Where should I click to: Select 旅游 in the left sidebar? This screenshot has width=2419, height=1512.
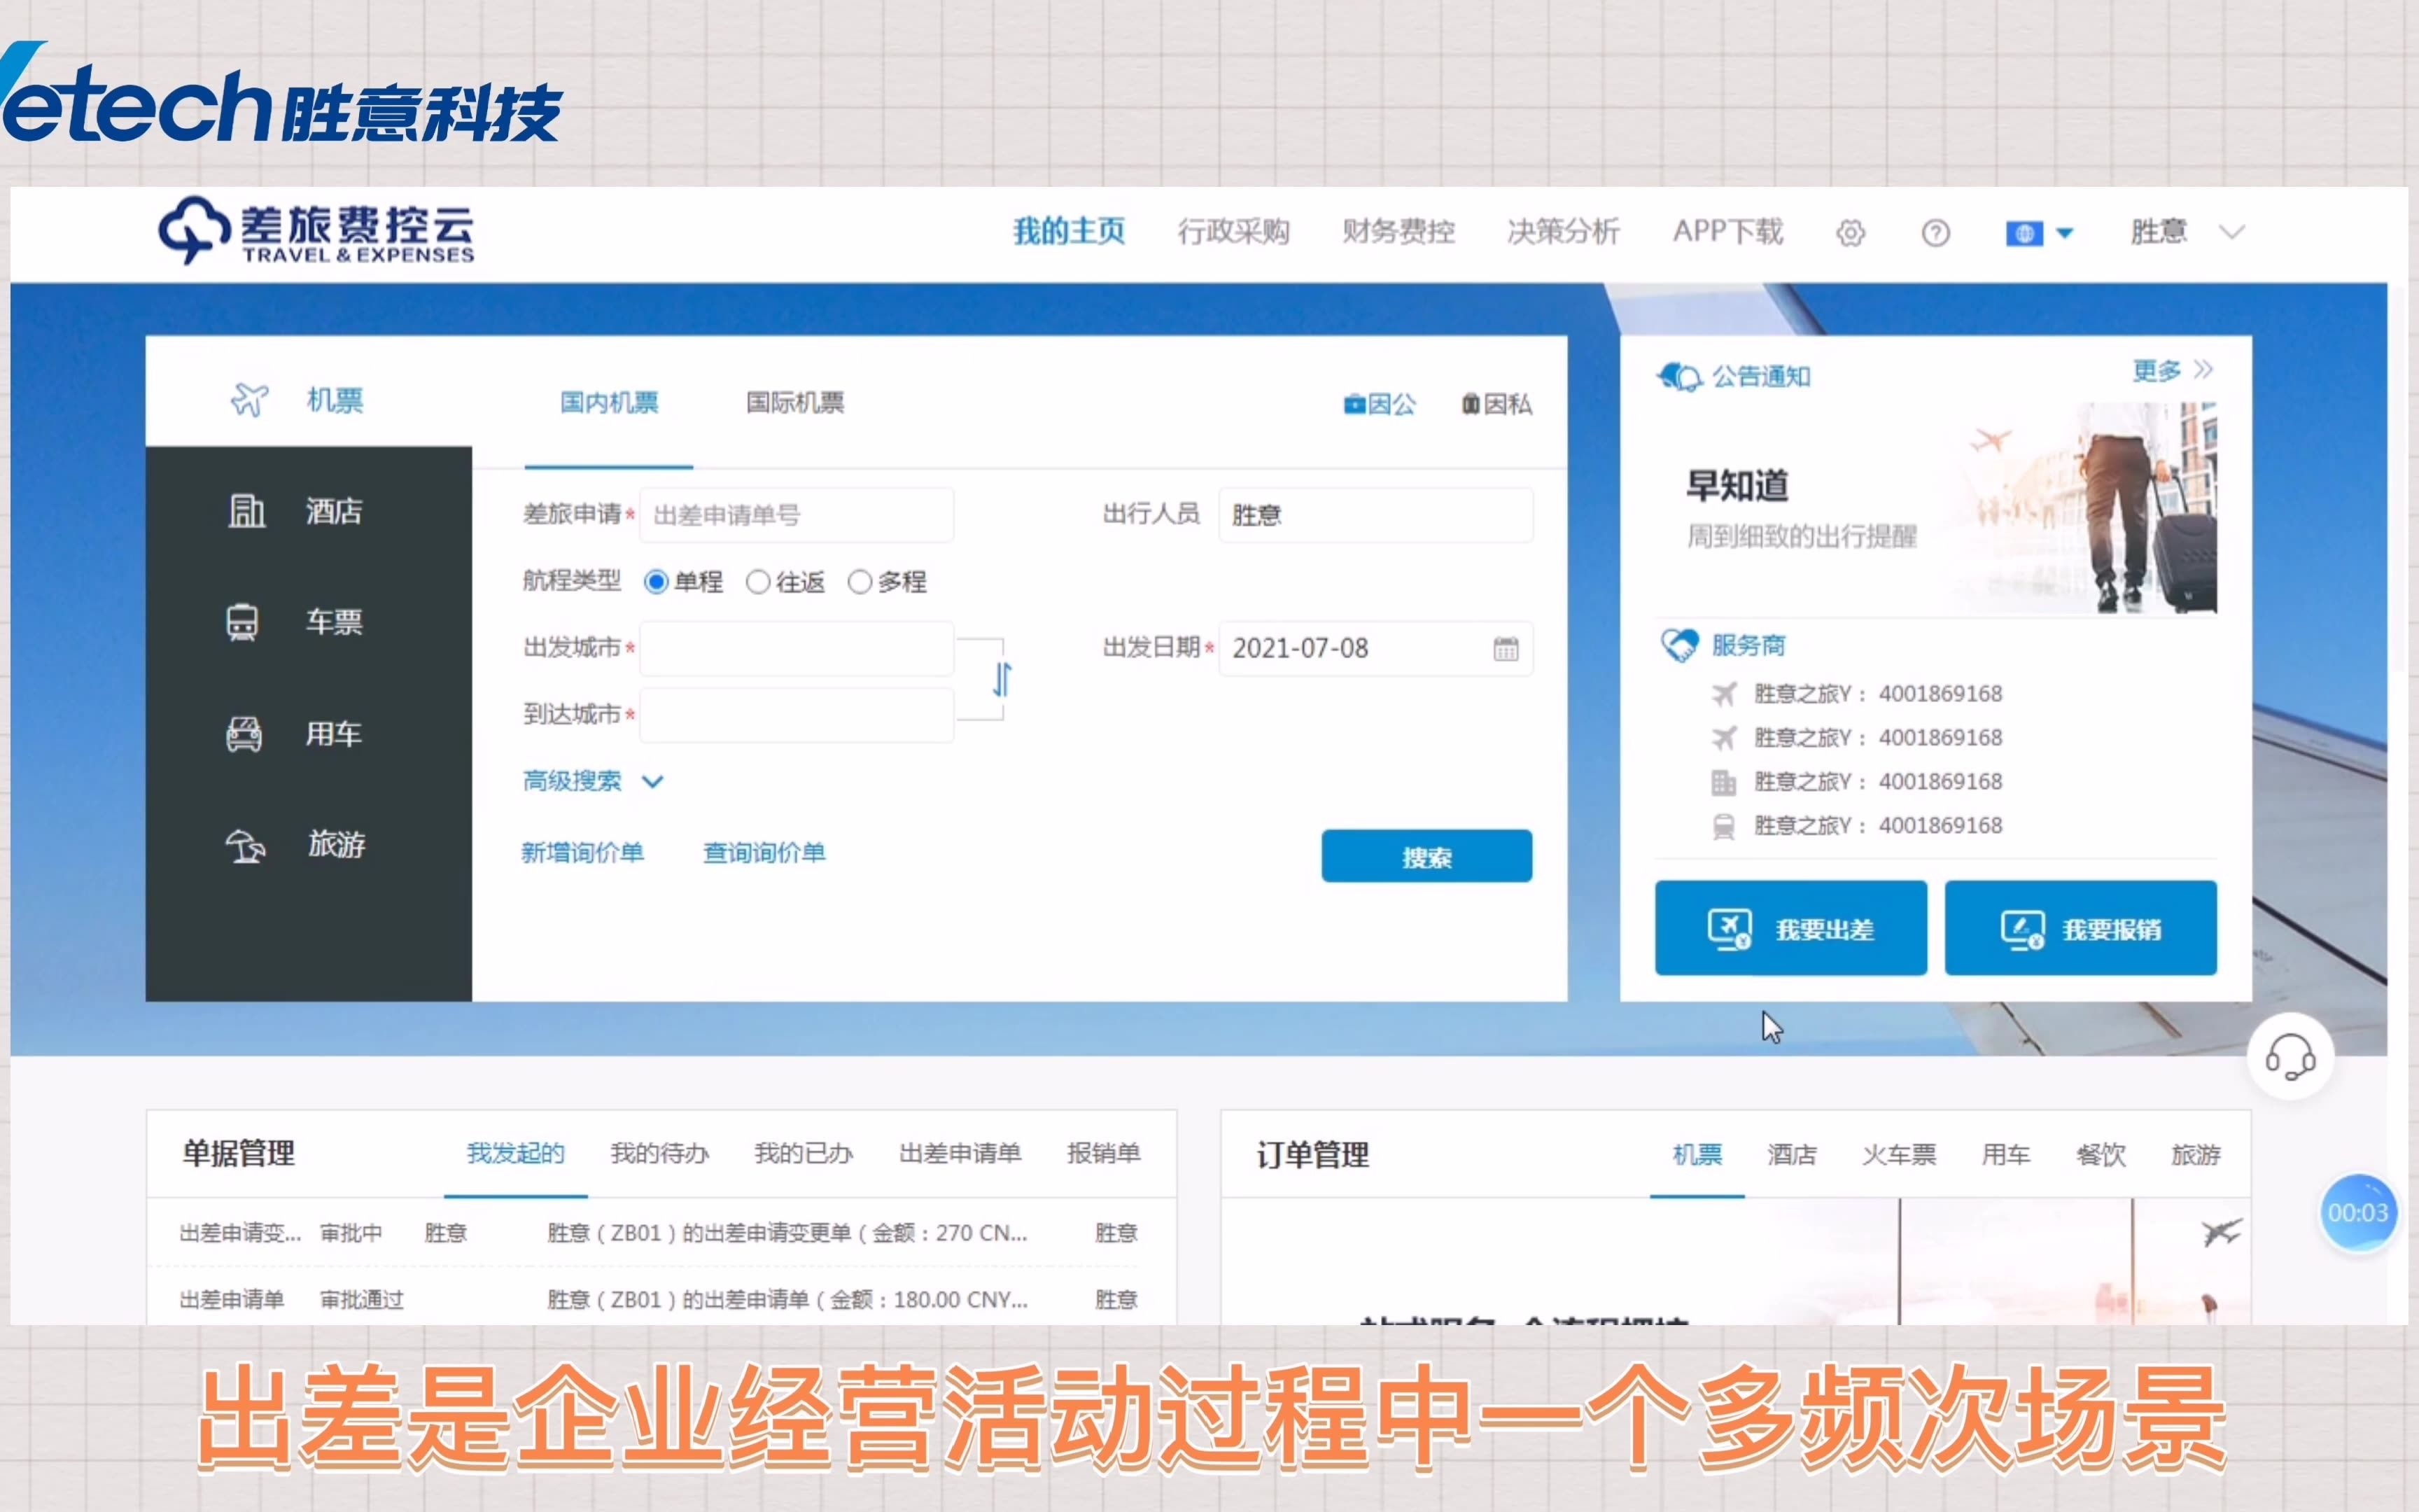[x=308, y=845]
